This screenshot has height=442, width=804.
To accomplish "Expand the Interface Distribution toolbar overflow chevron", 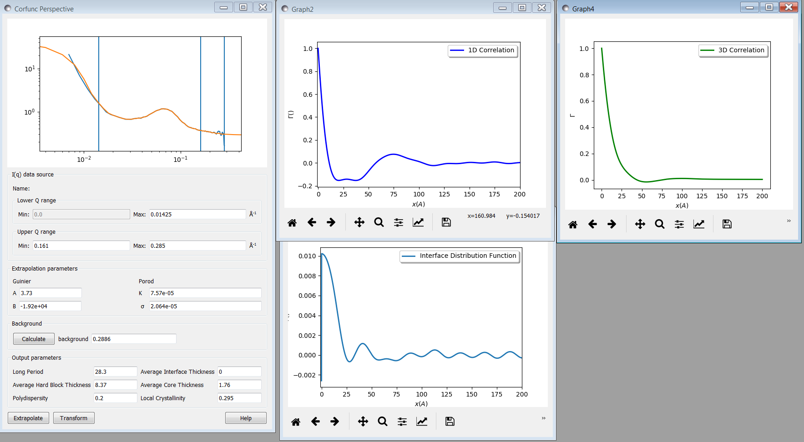I will pos(543,418).
